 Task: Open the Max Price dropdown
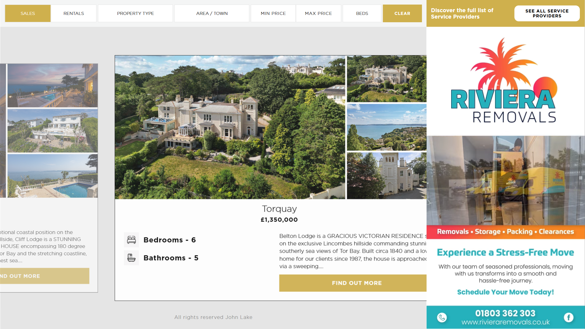(x=318, y=13)
